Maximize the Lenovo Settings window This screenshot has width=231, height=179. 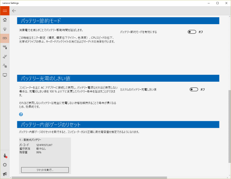(218, 3)
